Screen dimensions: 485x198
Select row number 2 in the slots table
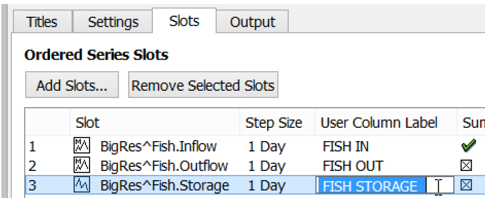(x=32, y=166)
